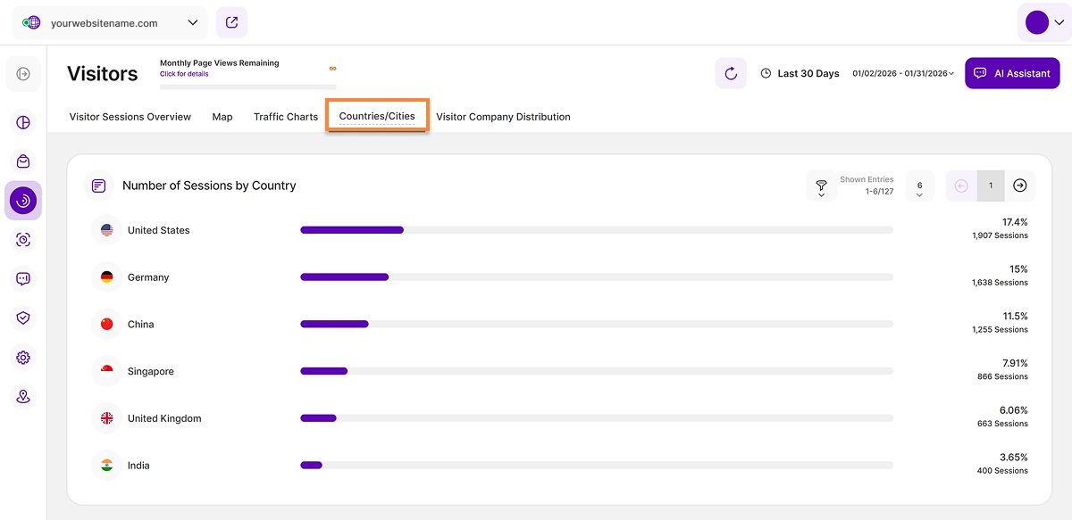Switch to the Traffic Charts tab
Screen dimensions: 1072x520
coord(286,117)
